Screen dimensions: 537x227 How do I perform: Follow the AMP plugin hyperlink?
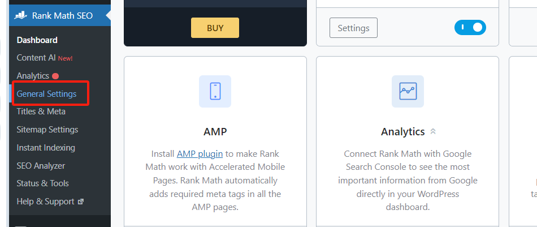201,153
